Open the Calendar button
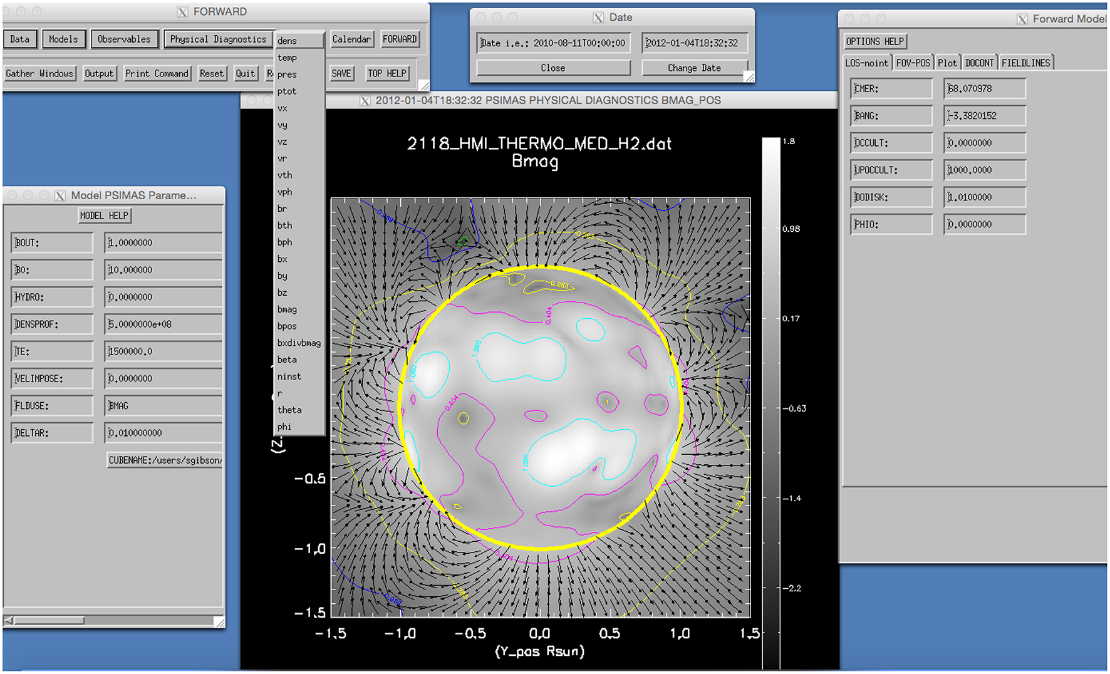Image resolution: width=1110 pixels, height=674 pixels. point(351,39)
